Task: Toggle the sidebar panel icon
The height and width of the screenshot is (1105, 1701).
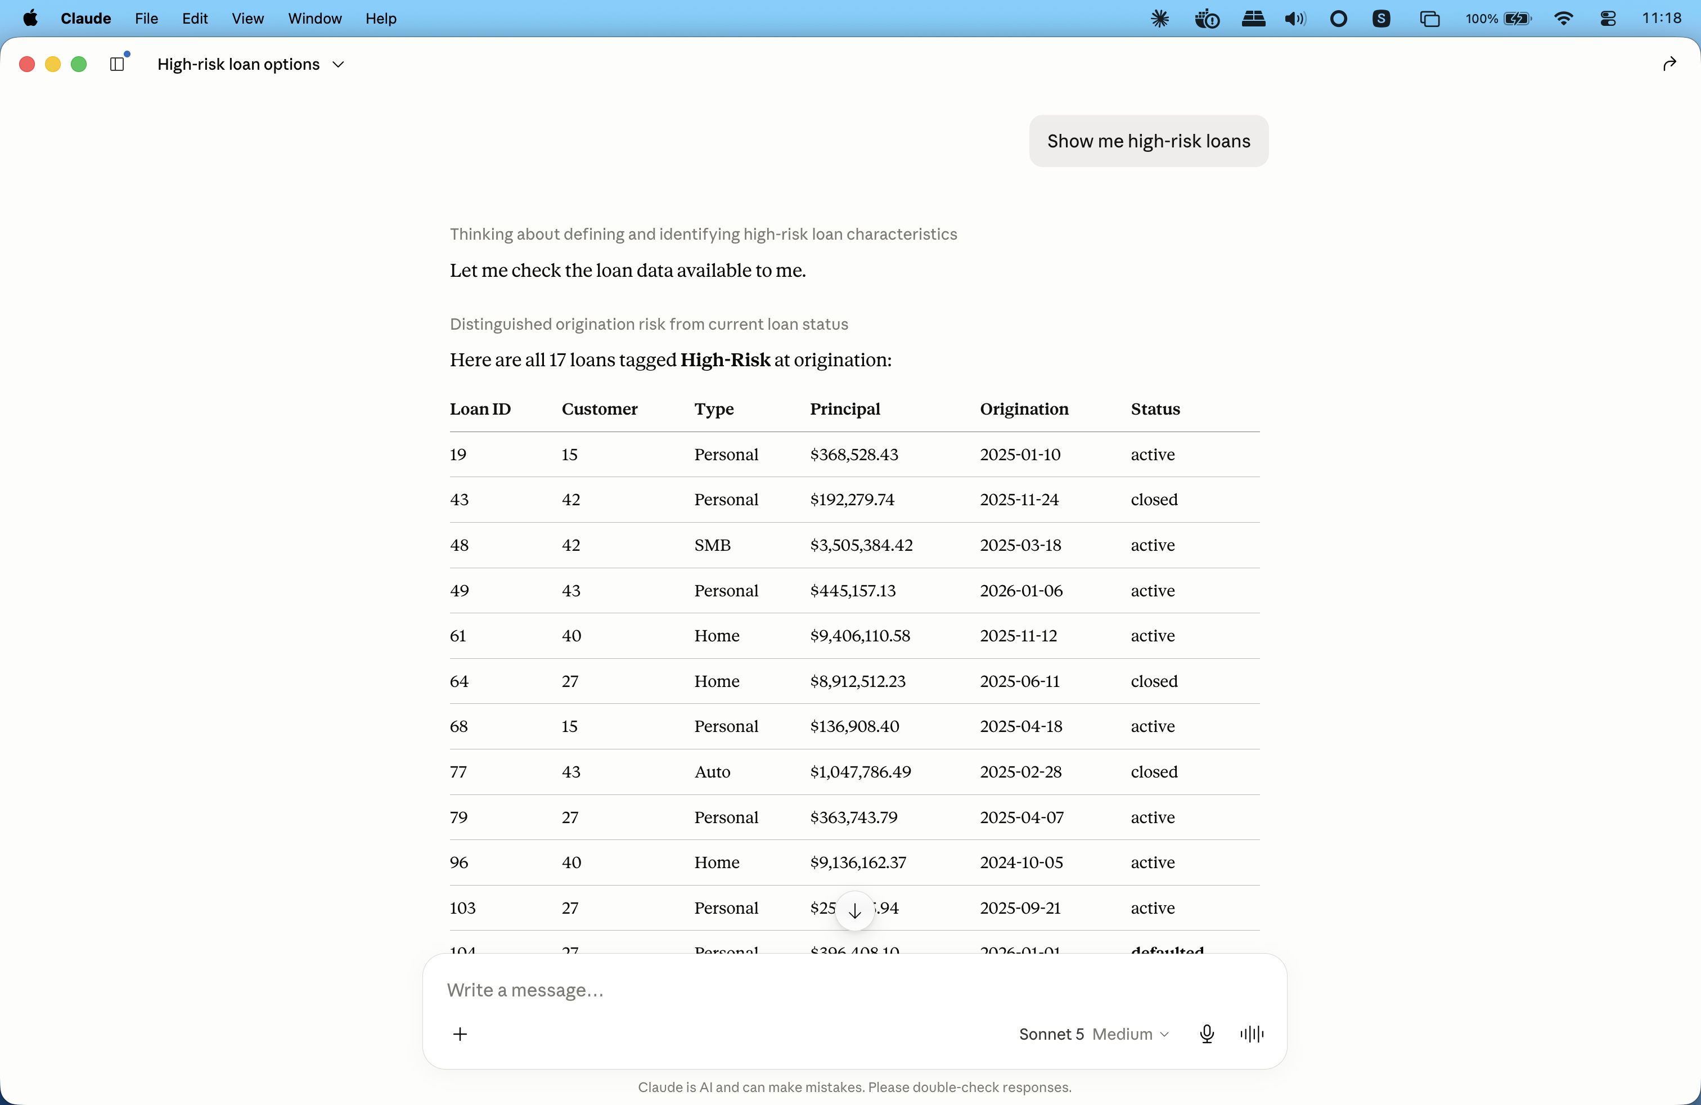Action: point(117,64)
